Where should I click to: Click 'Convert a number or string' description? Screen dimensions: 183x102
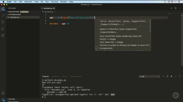(124, 47)
